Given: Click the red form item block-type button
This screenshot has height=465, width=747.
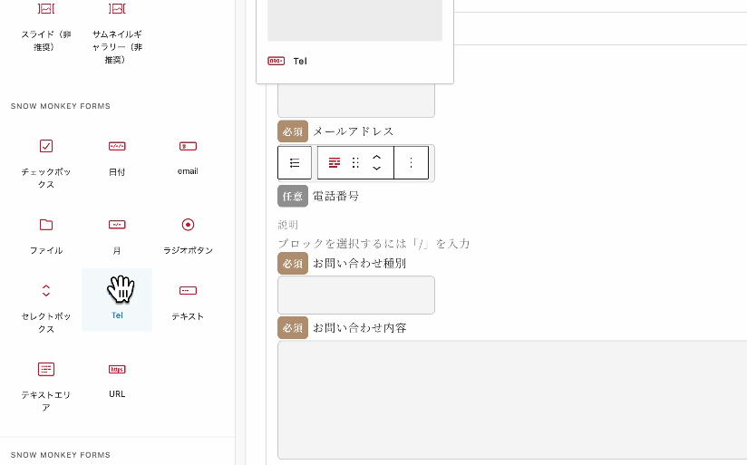Looking at the screenshot, I should pyautogui.click(x=335, y=163).
